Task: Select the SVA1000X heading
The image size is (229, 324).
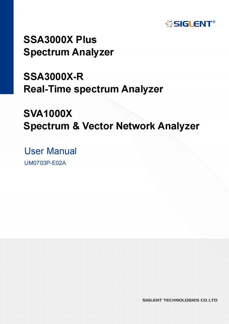Action: point(48,113)
